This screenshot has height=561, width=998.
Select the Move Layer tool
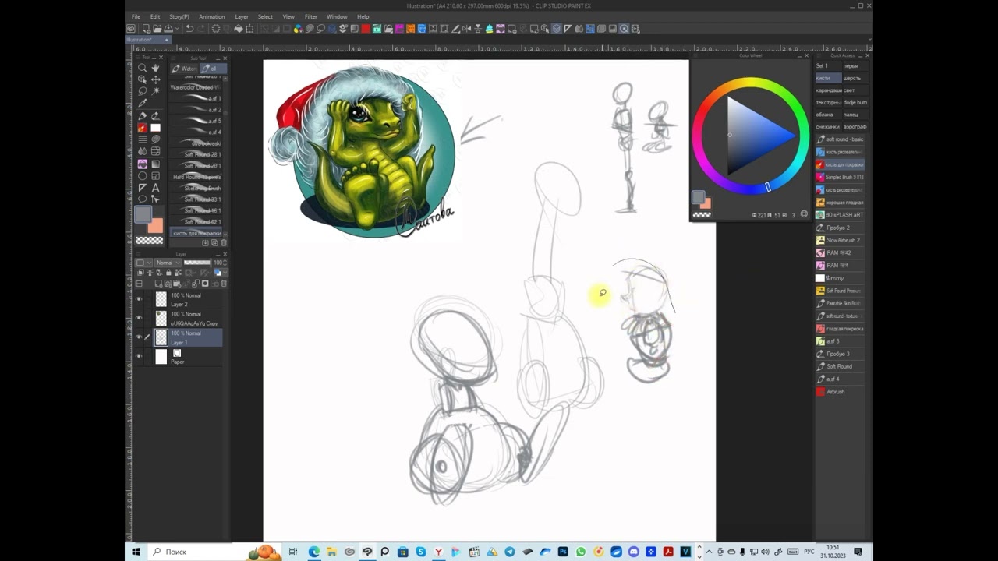tap(155, 79)
